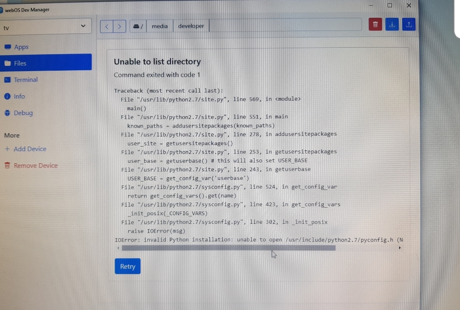Click the blue download button
This screenshot has width=460, height=310.
(x=392, y=25)
